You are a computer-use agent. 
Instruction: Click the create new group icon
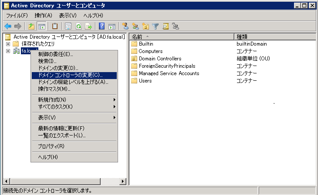[135, 26]
